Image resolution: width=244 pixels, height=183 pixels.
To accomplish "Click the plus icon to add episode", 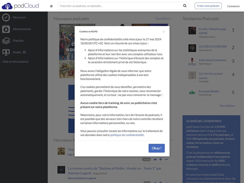I will [161, 159].
